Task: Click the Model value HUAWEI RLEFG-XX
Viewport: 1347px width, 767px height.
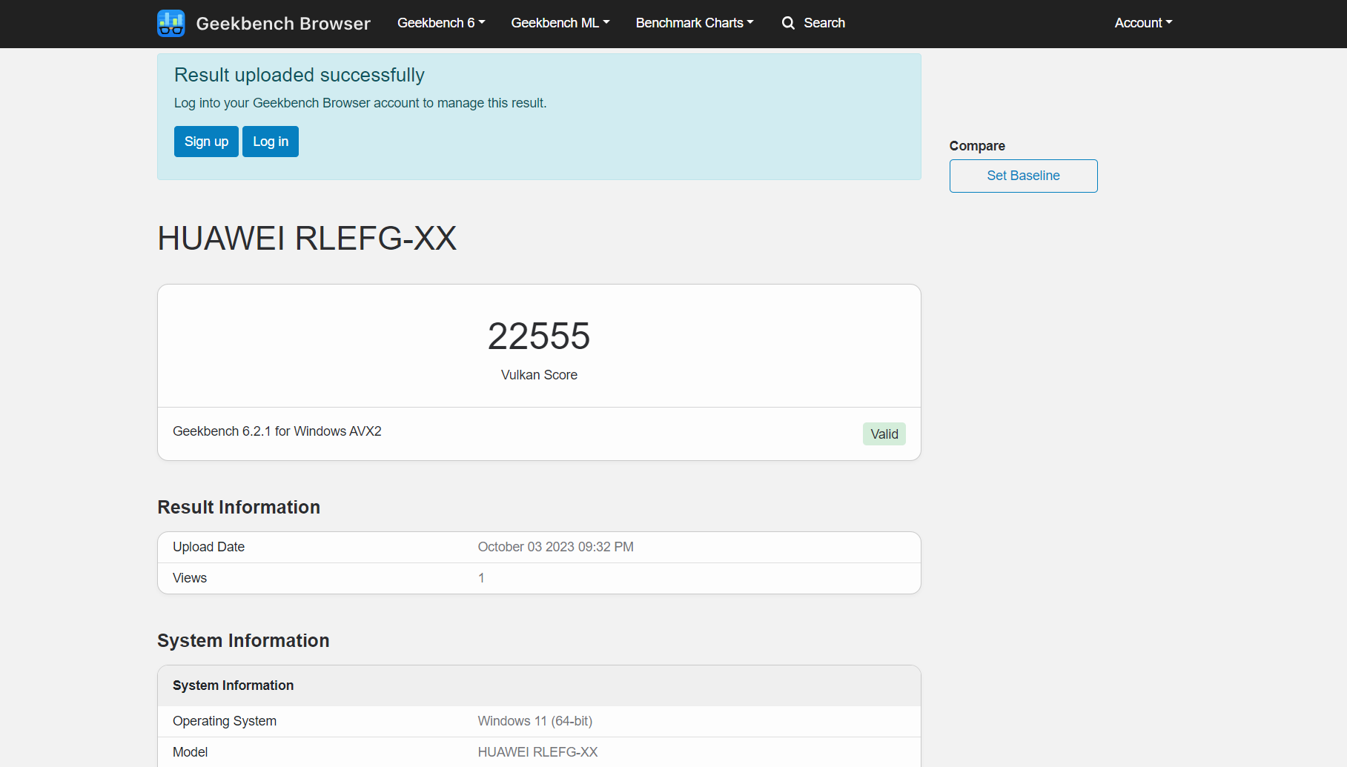Action: coord(537,752)
